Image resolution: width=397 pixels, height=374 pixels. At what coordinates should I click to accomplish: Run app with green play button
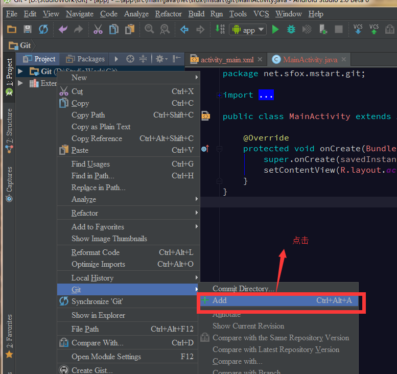275,29
